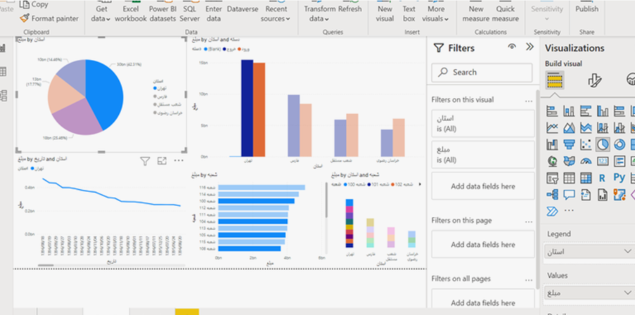Open more options ellipsis on line chart

tap(179, 161)
